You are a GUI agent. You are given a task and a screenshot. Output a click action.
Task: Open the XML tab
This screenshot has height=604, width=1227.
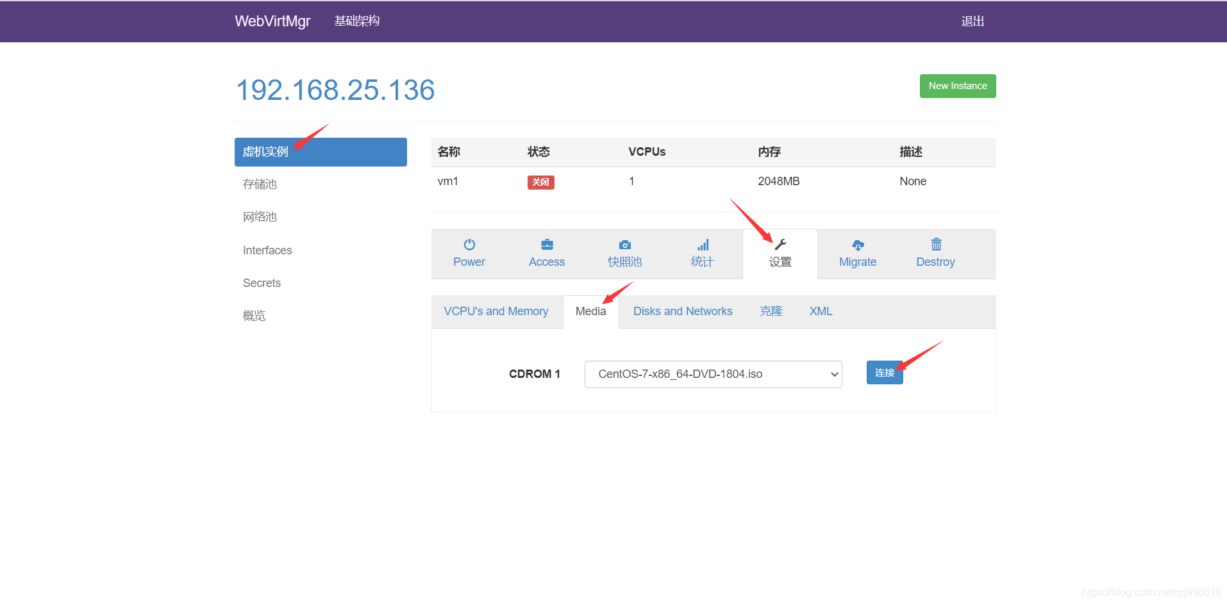821,311
